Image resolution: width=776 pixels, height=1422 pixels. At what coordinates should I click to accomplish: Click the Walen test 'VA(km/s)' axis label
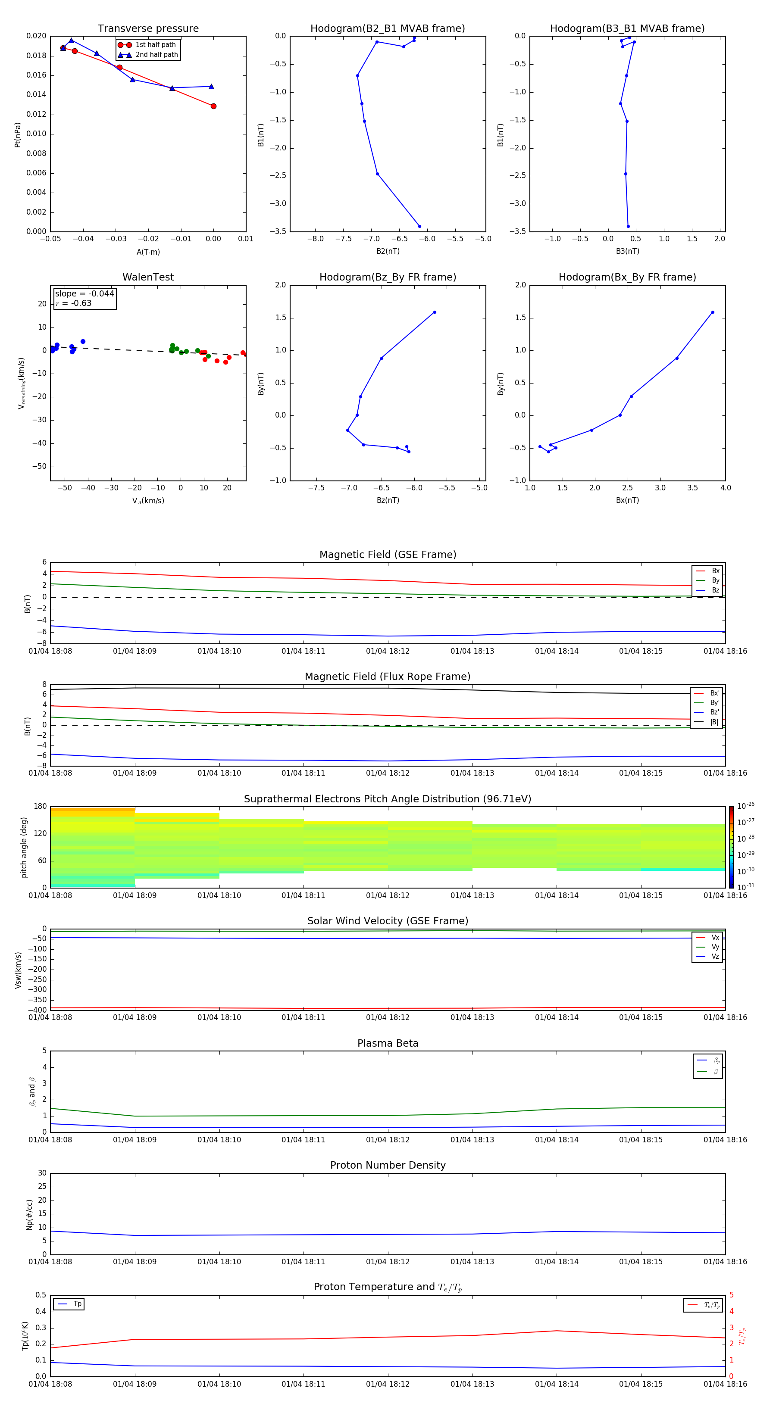click(x=148, y=501)
